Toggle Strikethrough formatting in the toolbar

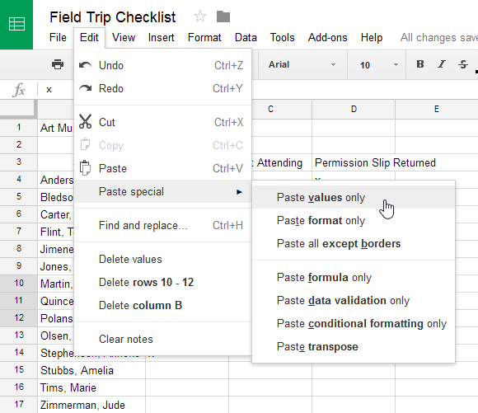(463, 64)
